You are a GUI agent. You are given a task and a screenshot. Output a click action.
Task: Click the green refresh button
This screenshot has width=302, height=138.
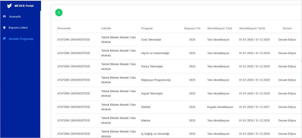click(59, 12)
